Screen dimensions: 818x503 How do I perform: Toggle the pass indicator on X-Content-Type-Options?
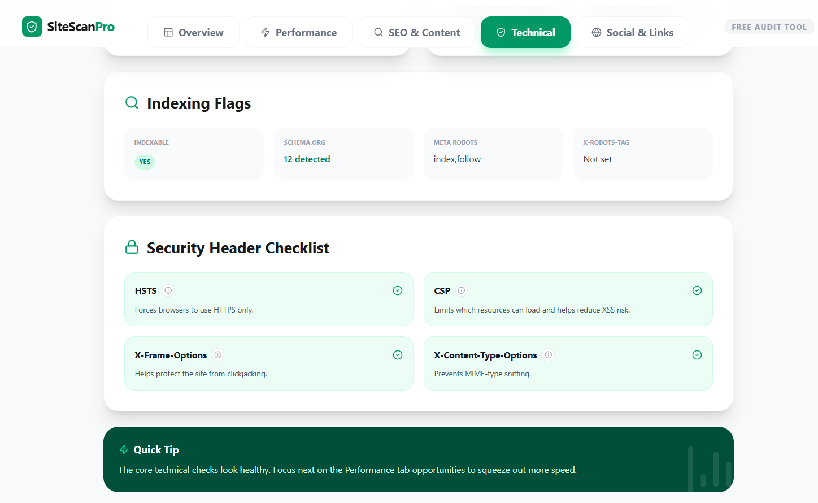pyautogui.click(x=697, y=354)
